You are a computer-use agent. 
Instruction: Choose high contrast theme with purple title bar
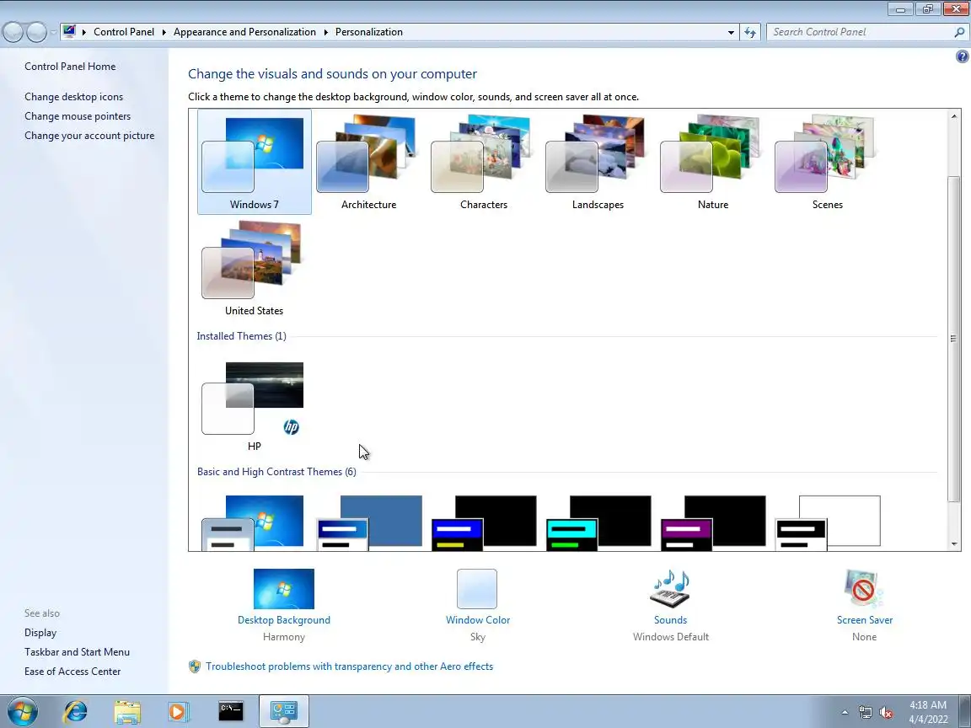pyautogui.click(x=713, y=522)
